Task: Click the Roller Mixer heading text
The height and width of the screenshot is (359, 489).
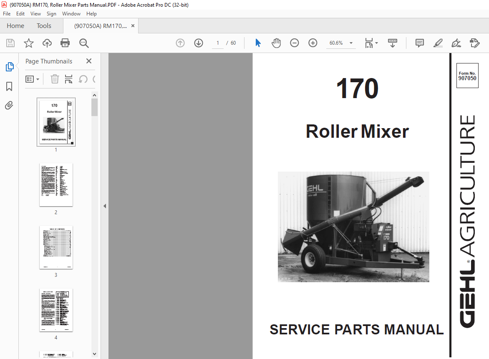Action: click(x=358, y=131)
